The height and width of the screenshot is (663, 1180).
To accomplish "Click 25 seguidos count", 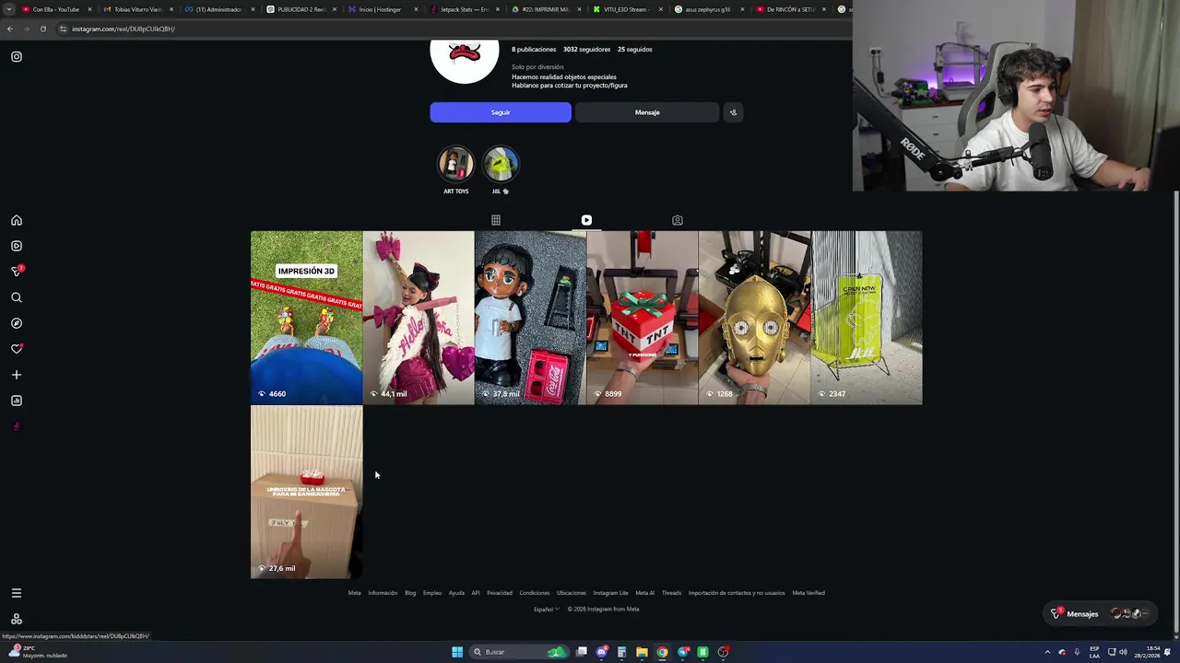I will point(635,49).
